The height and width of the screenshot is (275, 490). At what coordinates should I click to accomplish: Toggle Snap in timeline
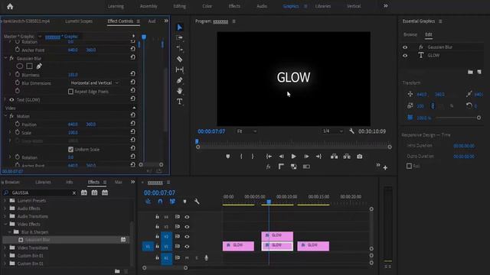tap(160, 202)
